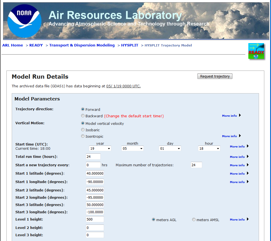The image size is (271, 241).
Task: Open More info for Level 1 height
Action: pos(237,219)
